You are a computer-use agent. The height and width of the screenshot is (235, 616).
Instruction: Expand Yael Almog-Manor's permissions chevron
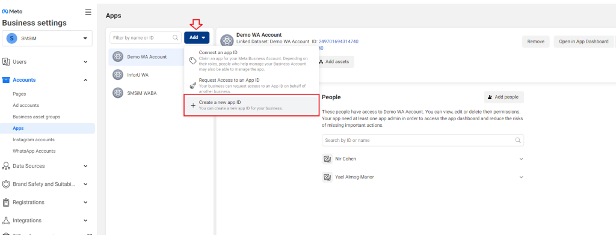pyautogui.click(x=522, y=177)
